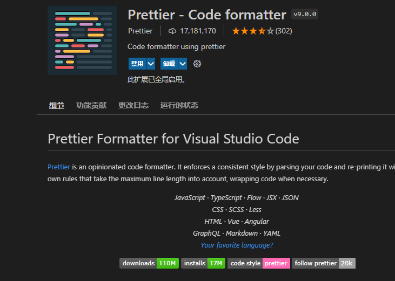Click the 'HTML · Vue · Angular' line
This screenshot has width=395, height=281.
(x=237, y=222)
